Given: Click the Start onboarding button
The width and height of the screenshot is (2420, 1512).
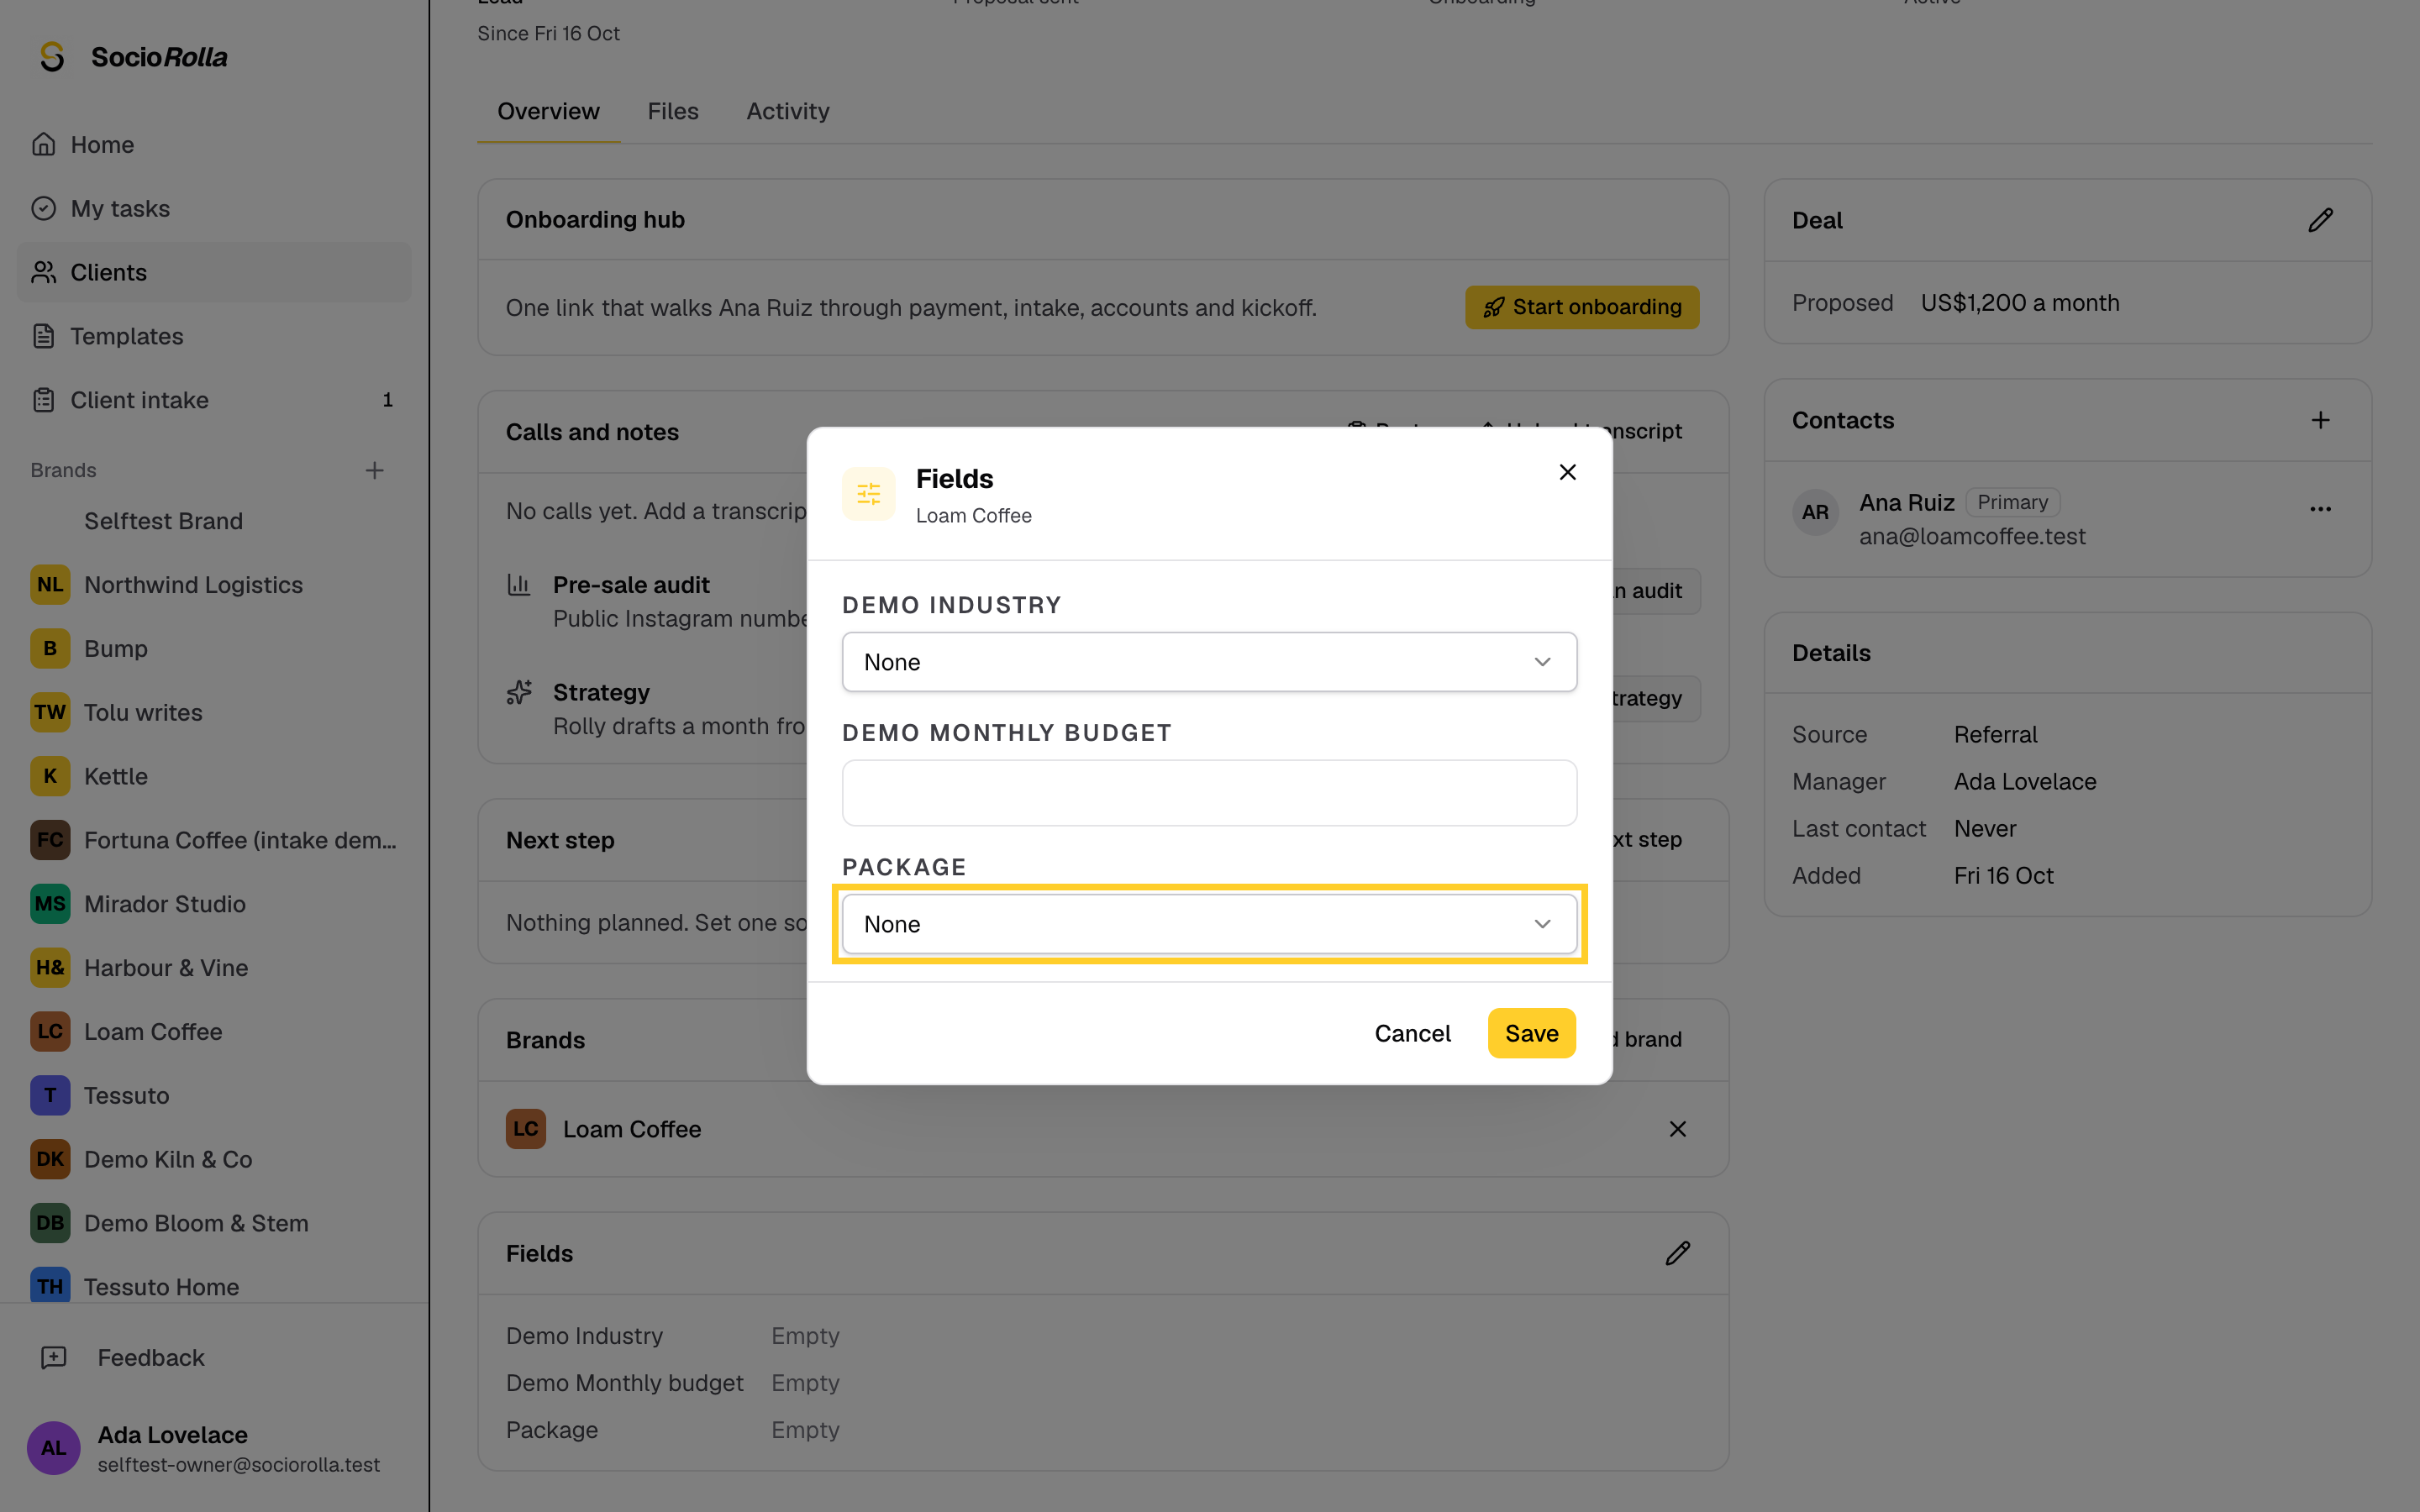Looking at the screenshot, I should (x=1581, y=307).
